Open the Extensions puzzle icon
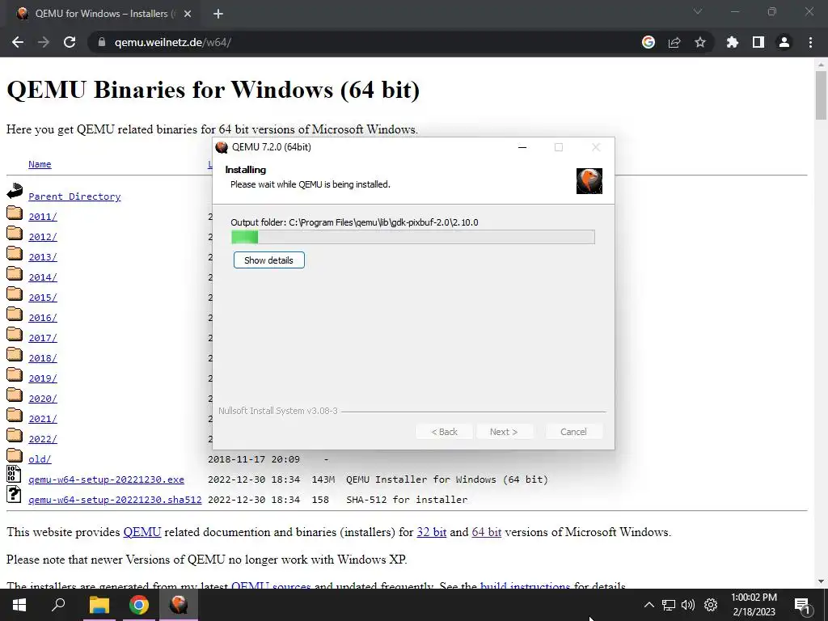 pyautogui.click(x=733, y=42)
